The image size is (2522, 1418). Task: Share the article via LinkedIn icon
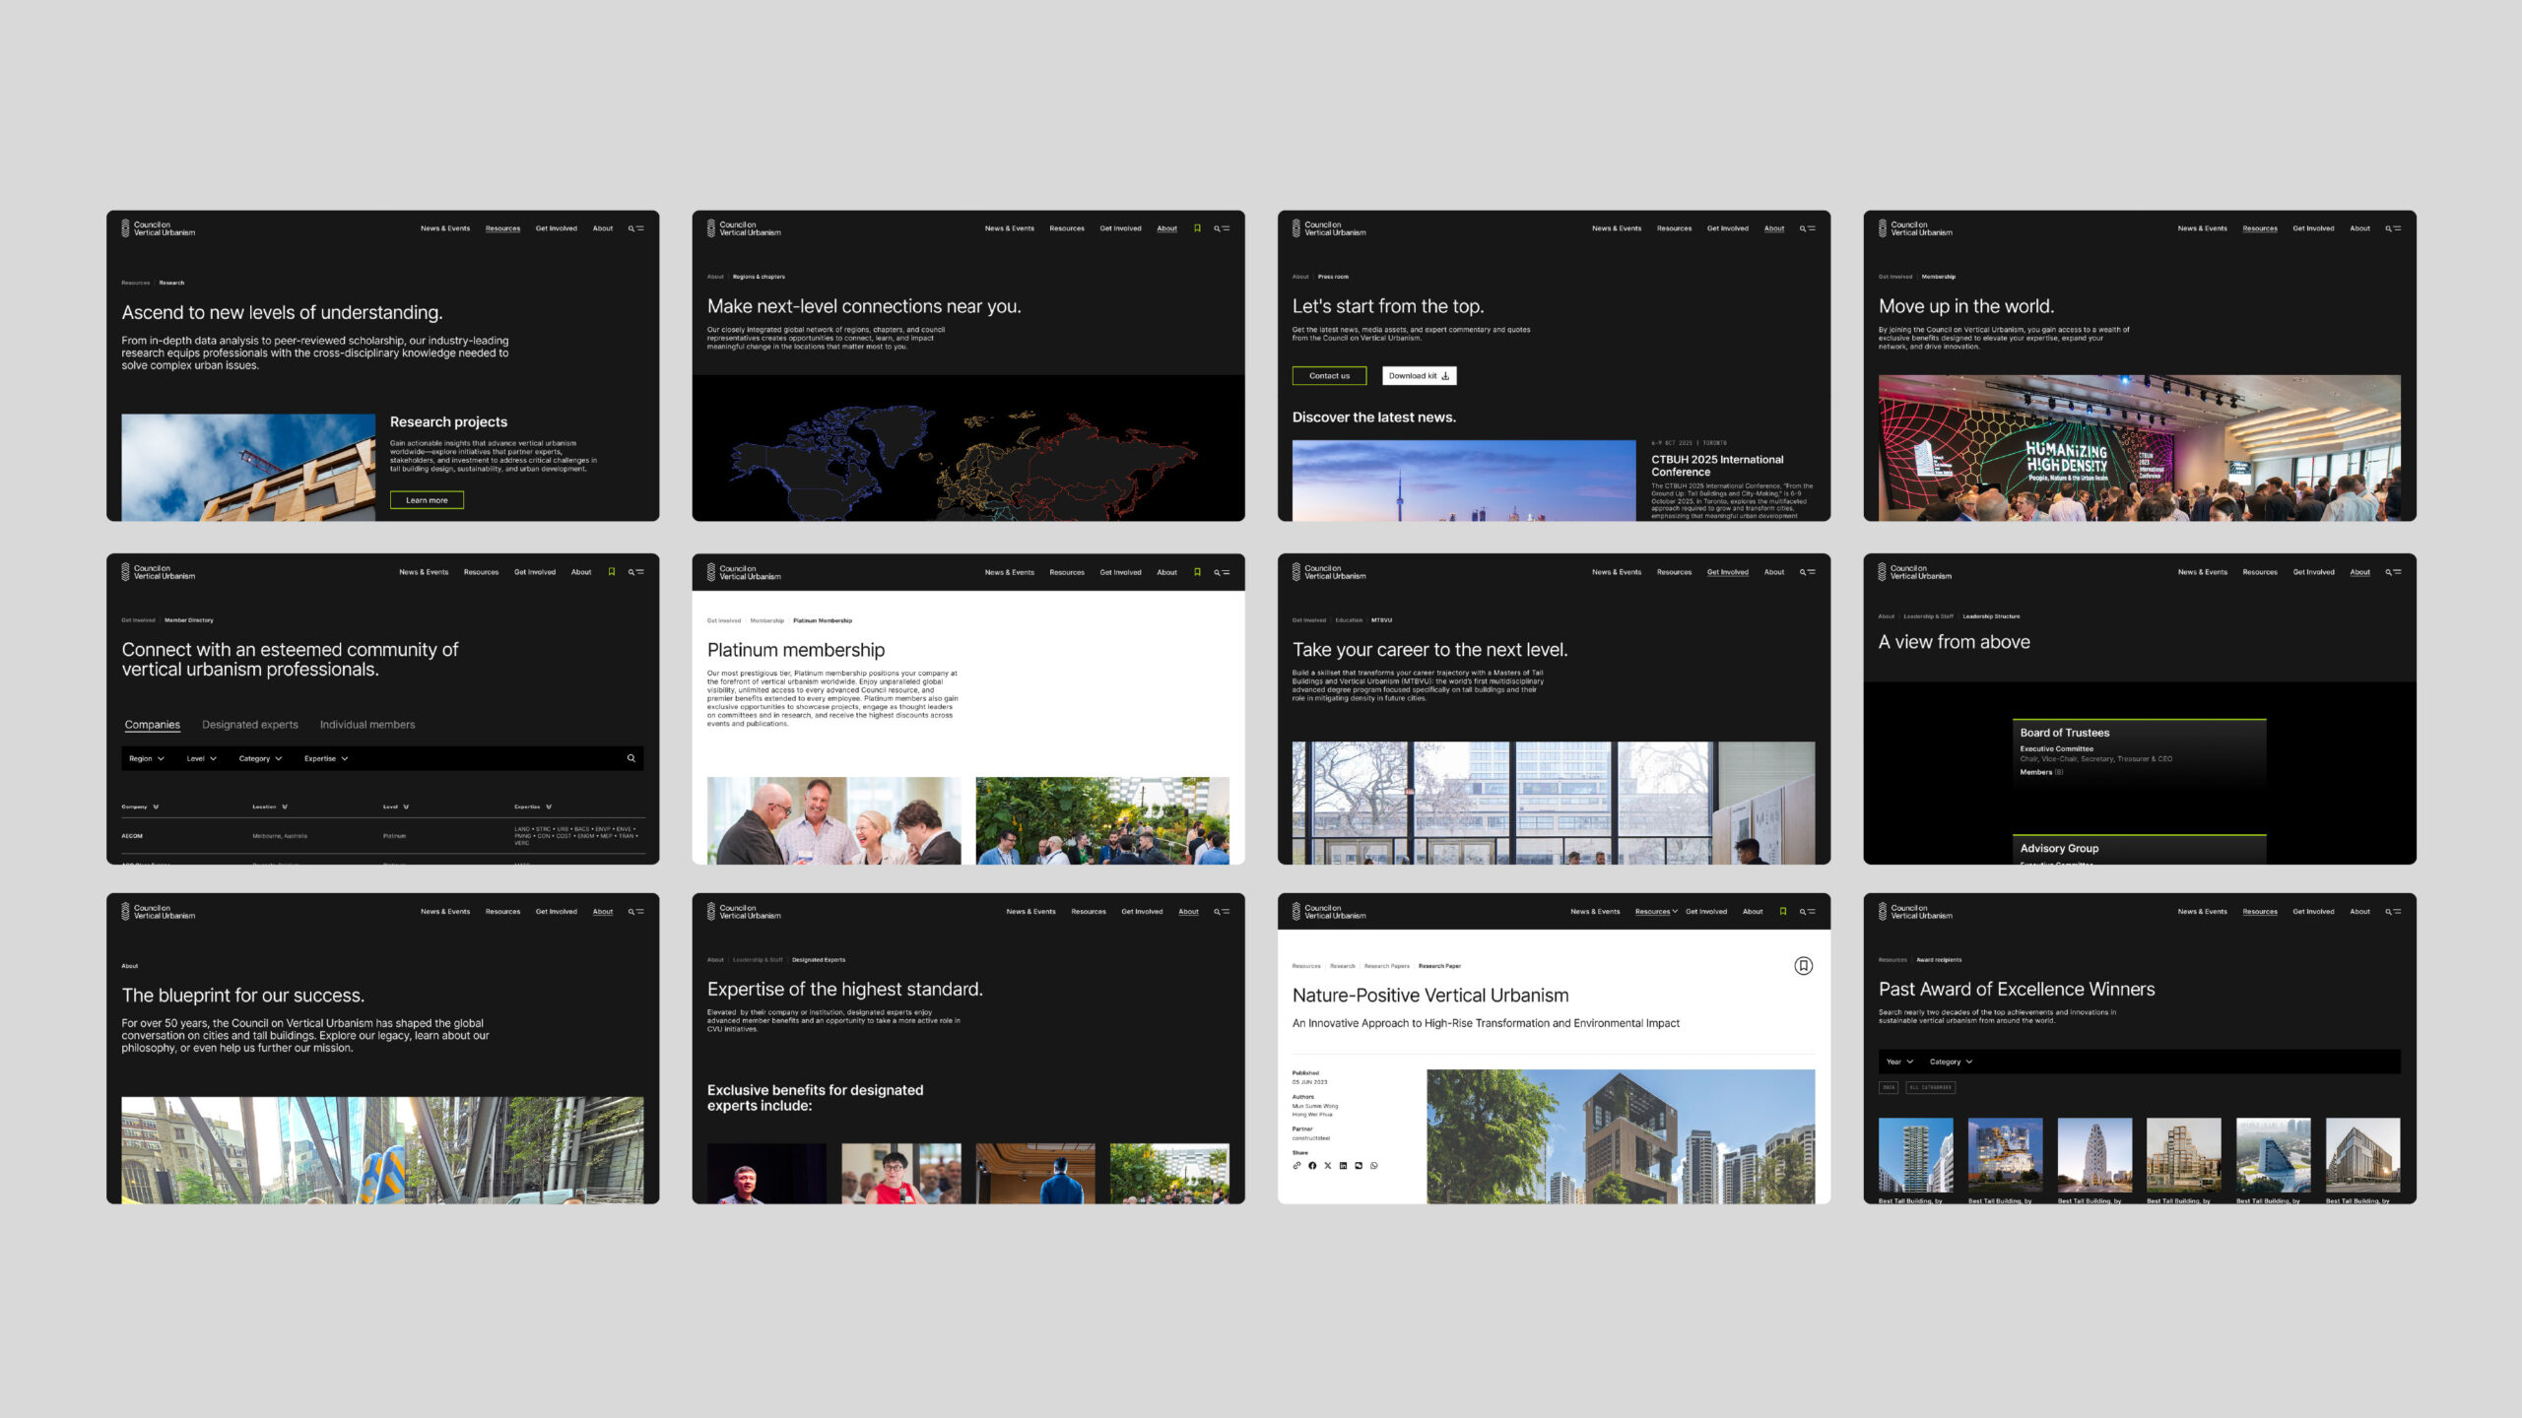coord(1344,1166)
